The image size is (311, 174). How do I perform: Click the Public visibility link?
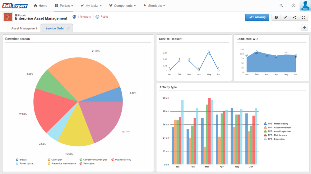104,17
